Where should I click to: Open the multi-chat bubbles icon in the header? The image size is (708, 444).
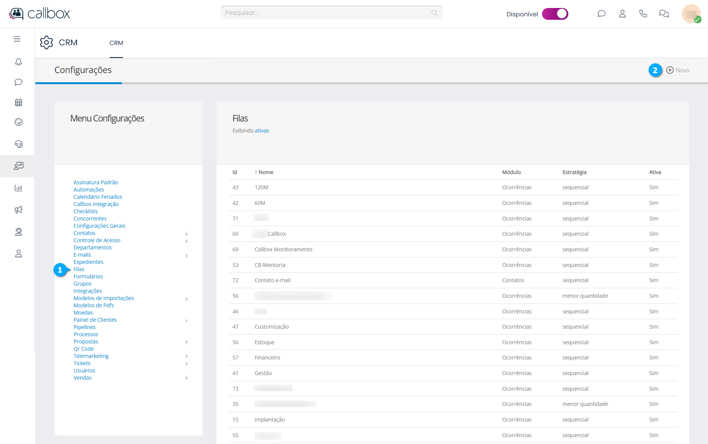coord(664,14)
